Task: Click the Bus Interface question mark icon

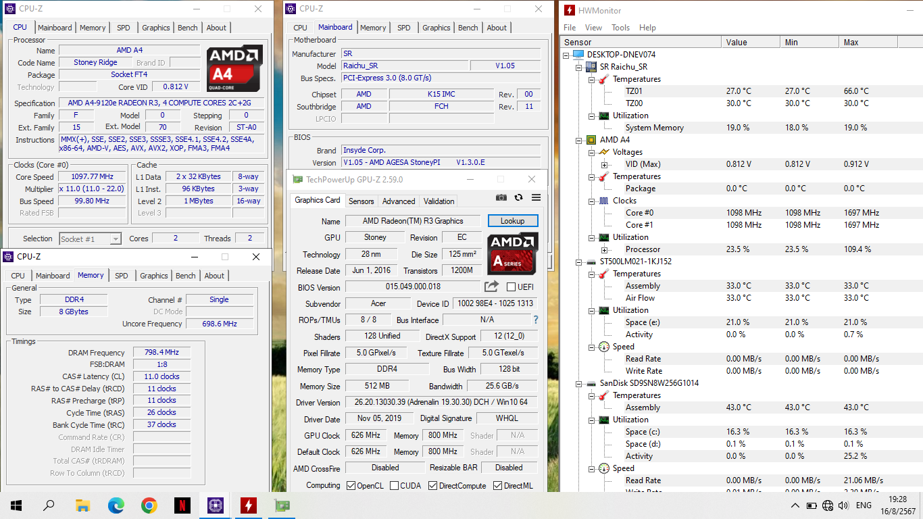Action: [536, 320]
